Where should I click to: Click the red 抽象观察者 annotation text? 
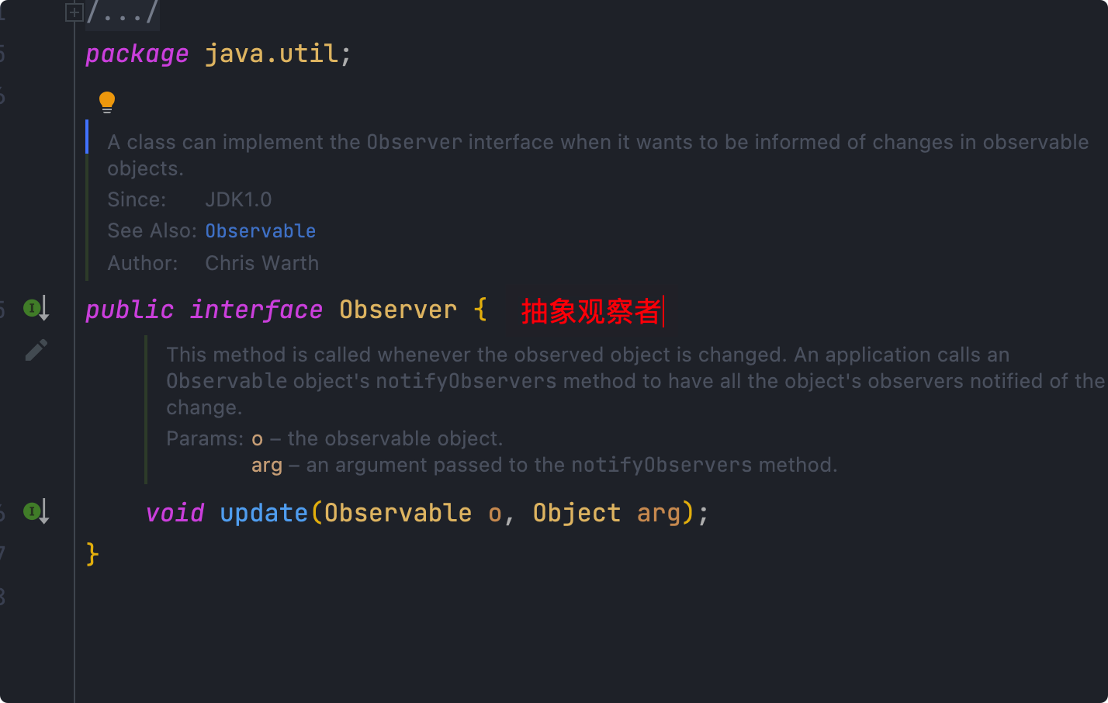[x=590, y=311]
